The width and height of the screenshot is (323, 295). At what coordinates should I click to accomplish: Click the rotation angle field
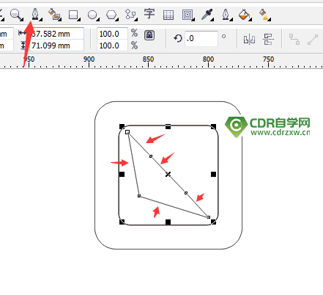201,38
